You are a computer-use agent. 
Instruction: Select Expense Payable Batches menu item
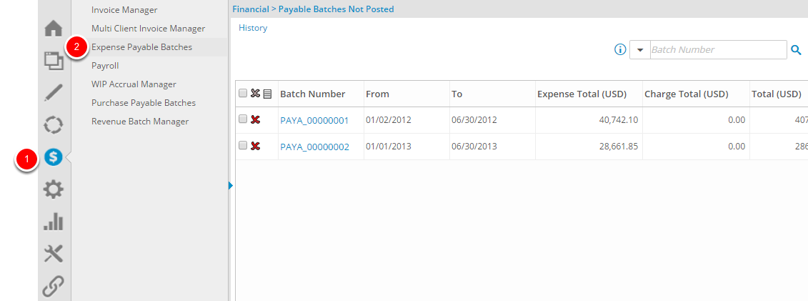[x=141, y=47]
